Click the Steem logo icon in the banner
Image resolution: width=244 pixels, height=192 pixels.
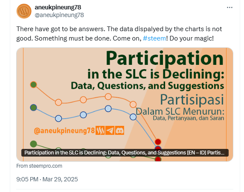(x=100, y=131)
